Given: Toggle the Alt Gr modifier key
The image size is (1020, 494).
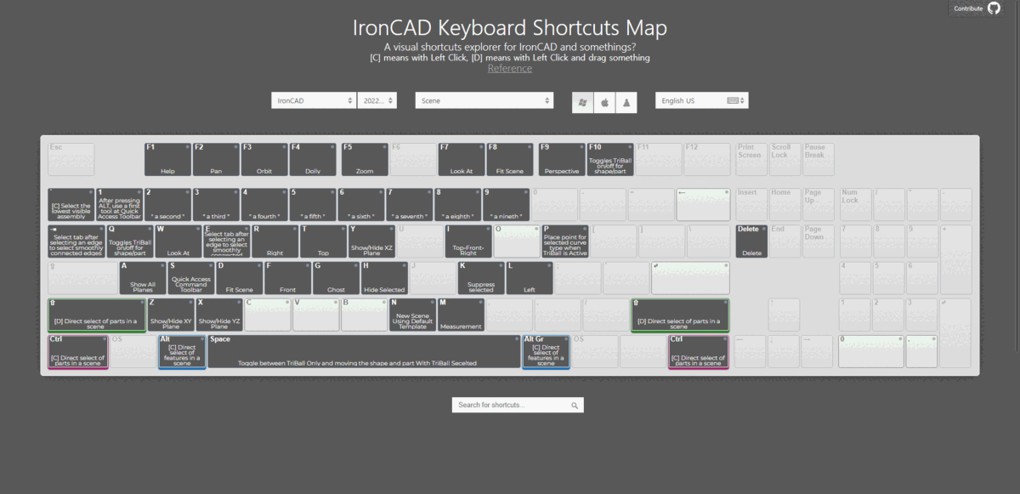Looking at the screenshot, I should [545, 352].
